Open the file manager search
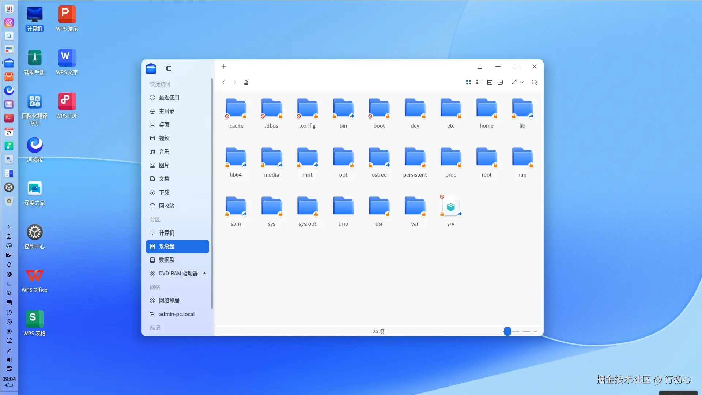The image size is (702, 395). pos(535,82)
